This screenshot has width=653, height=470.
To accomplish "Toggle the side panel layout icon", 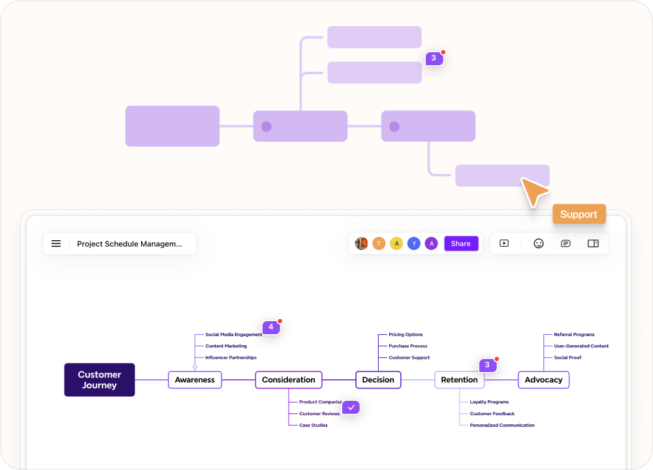I will (593, 243).
